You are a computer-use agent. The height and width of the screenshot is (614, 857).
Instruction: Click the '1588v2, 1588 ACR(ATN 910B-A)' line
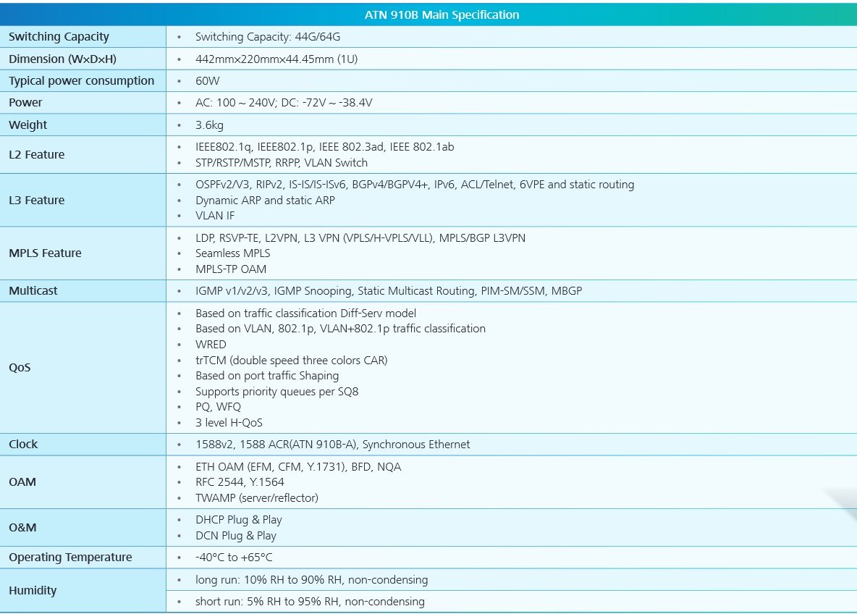coord(333,445)
